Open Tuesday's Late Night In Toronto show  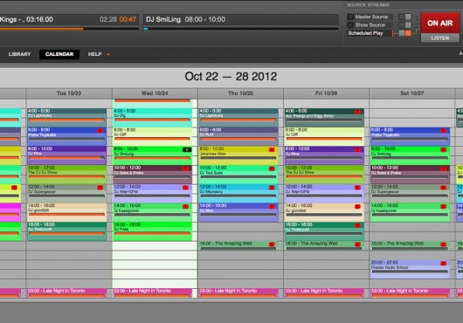[x=66, y=292]
